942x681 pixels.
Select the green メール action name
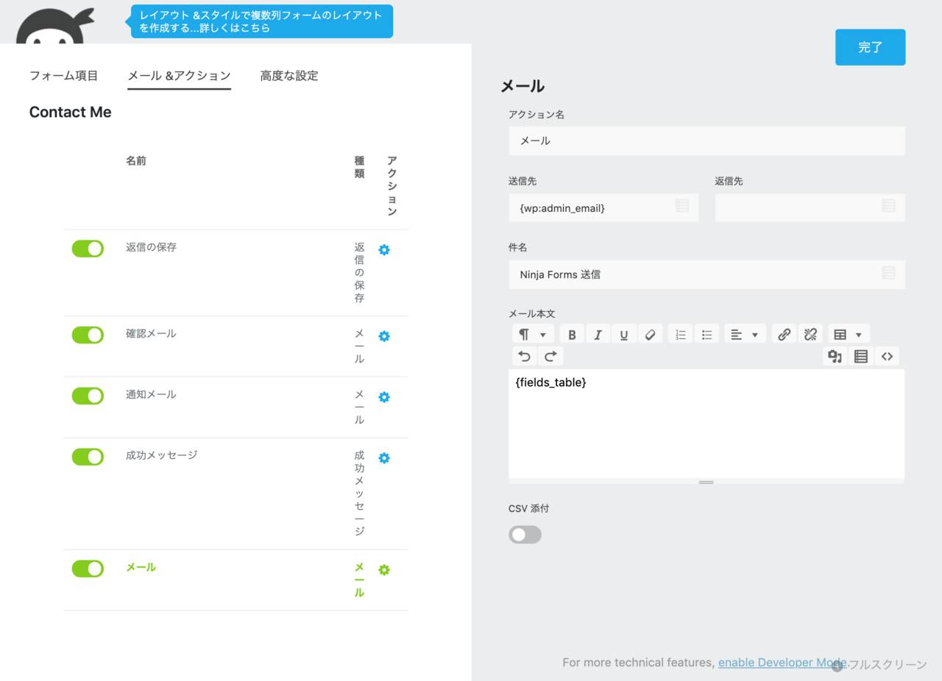141,567
